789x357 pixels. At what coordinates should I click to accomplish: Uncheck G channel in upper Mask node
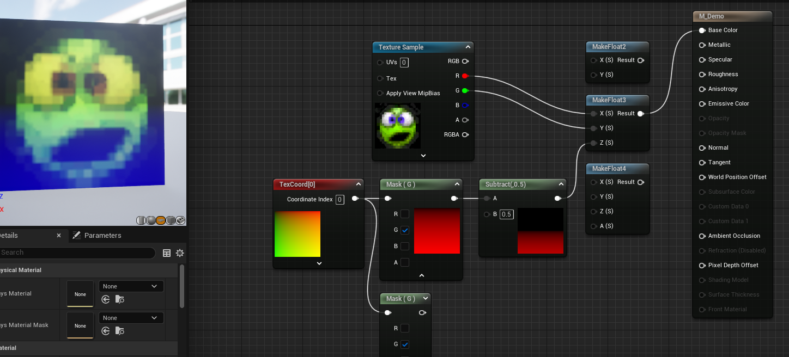pos(405,230)
